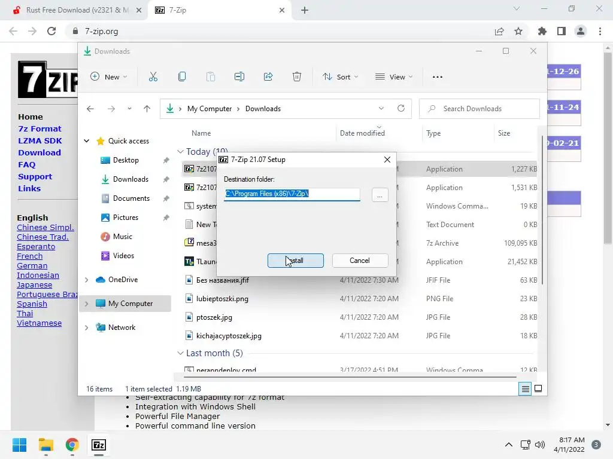Select the kichajacyptoszek.jpg file
The width and height of the screenshot is (613, 459).
point(229,336)
